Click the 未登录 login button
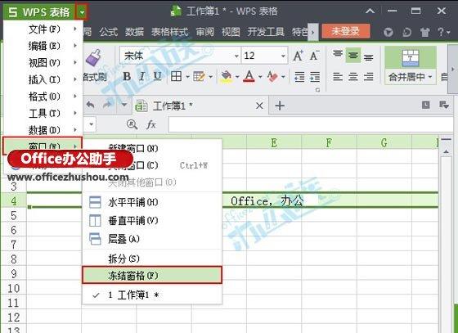458x333 pixels. tap(346, 31)
